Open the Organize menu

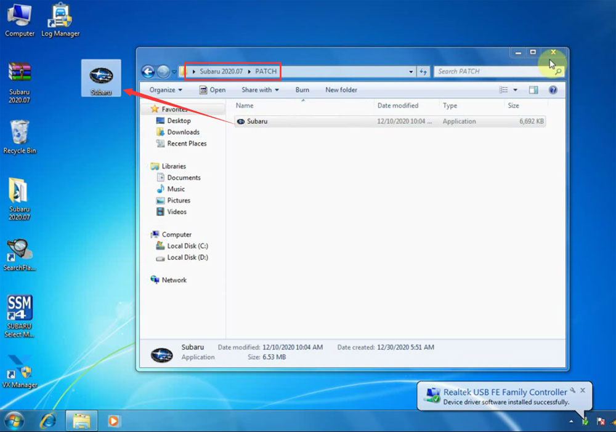pos(165,90)
